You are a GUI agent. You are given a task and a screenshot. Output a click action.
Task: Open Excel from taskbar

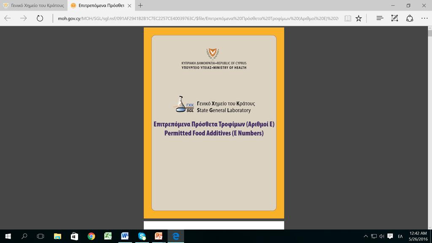click(108, 236)
